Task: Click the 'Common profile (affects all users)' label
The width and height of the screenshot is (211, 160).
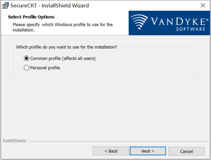Action: click(63, 58)
